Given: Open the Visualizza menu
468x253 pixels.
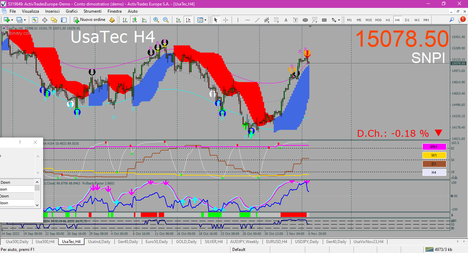Looking at the screenshot, I should [30, 11].
